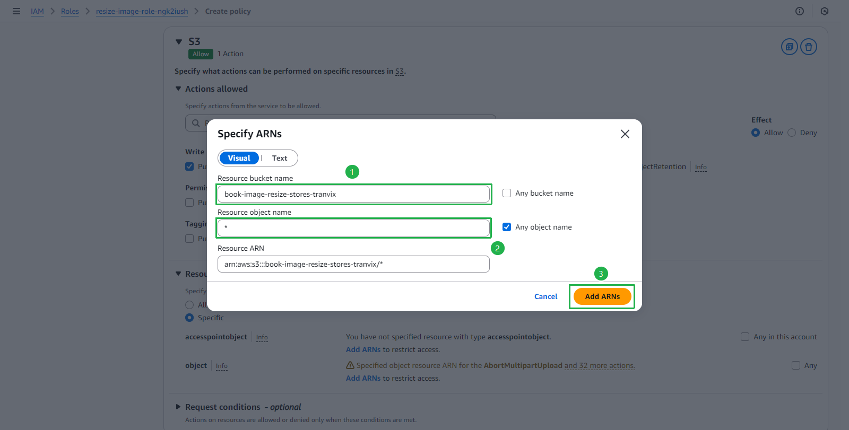
Task: Select the Specific resources radio button
Action: 189,318
